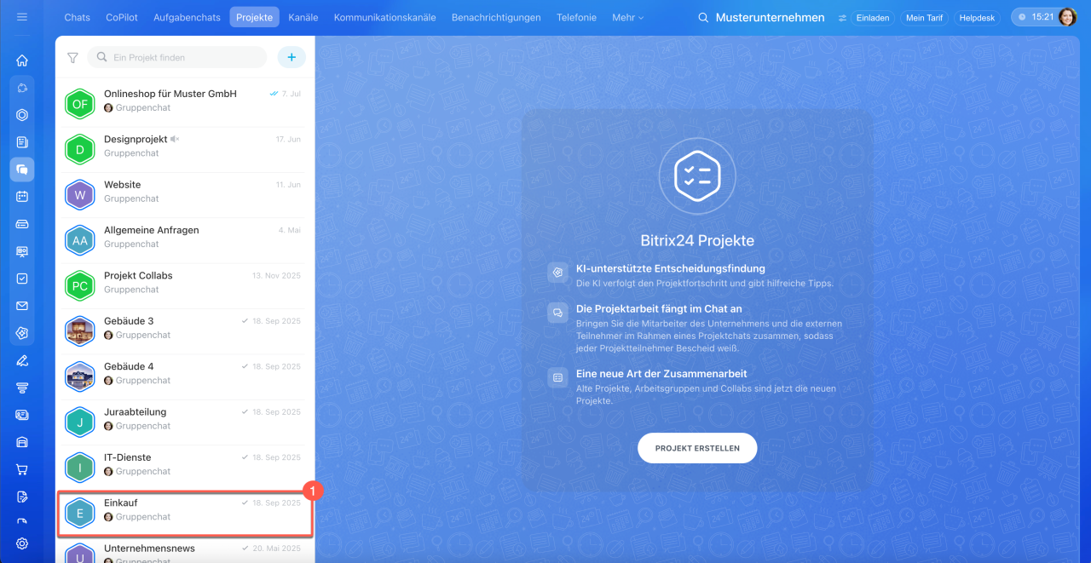Click the 15:21 time tracker widget
The image size is (1091, 563).
[x=1035, y=17]
